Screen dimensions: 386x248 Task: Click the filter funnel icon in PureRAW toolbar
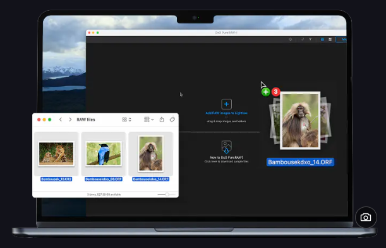(310, 39)
